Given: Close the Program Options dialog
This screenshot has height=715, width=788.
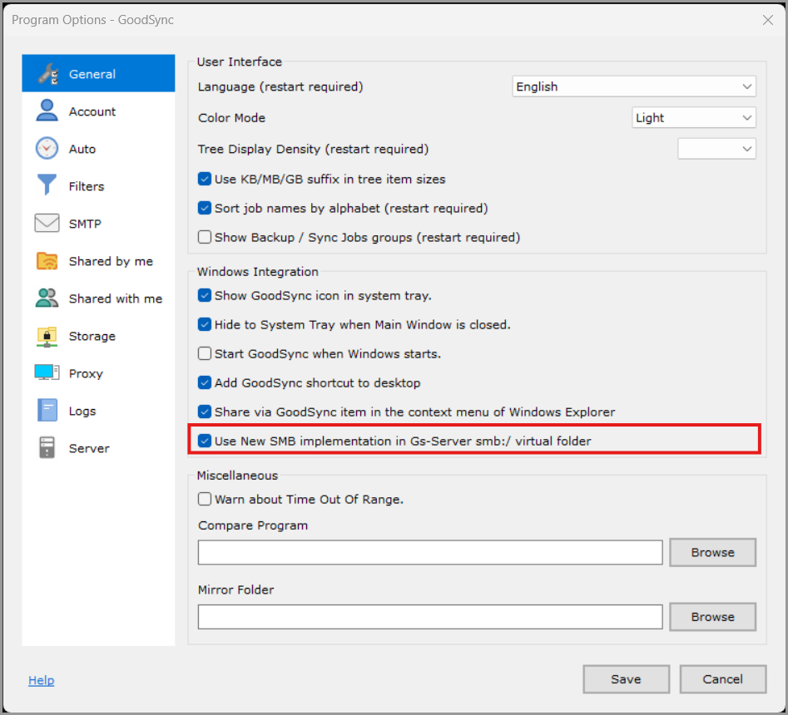Looking at the screenshot, I should point(767,20).
